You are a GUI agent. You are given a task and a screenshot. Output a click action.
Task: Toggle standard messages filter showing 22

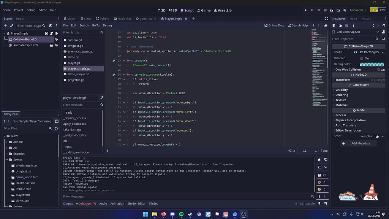[322, 175]
